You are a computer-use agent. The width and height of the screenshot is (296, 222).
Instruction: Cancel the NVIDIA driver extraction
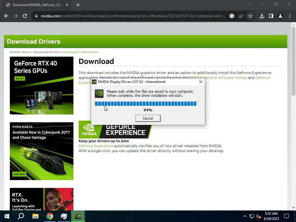(x=148, y=118)
